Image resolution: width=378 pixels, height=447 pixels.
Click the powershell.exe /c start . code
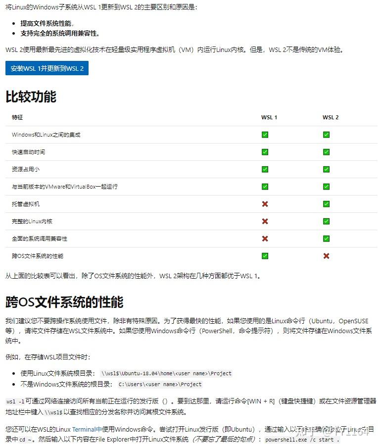click(x=302, y=440)
